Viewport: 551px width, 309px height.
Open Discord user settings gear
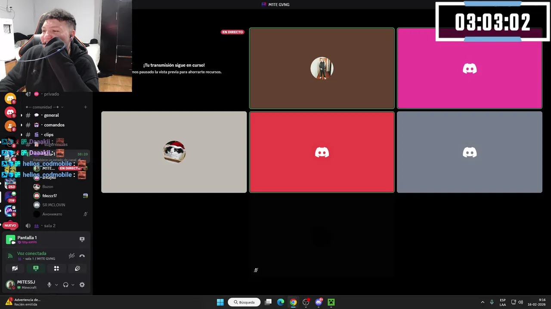point(82,285)
